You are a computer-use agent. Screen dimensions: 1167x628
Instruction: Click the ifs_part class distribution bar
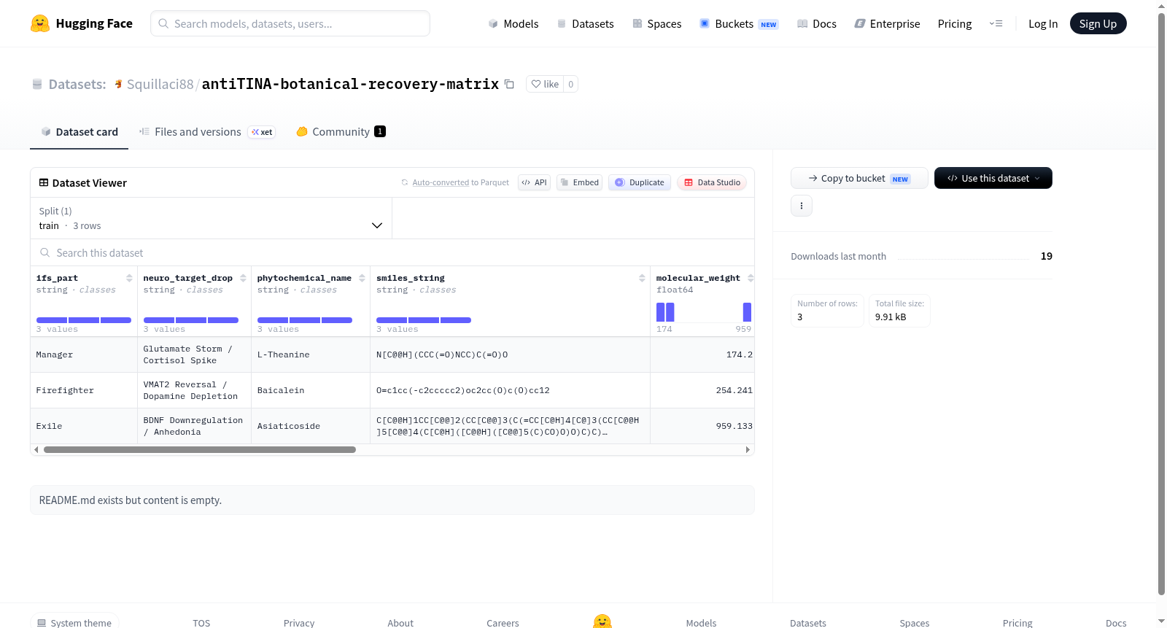coord(84,320)
